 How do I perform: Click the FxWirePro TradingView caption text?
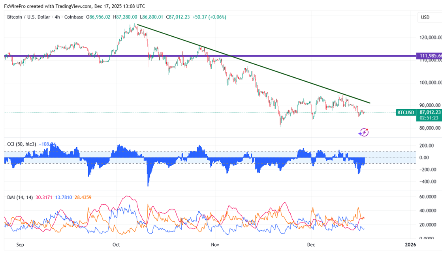[x=74, y=6]
